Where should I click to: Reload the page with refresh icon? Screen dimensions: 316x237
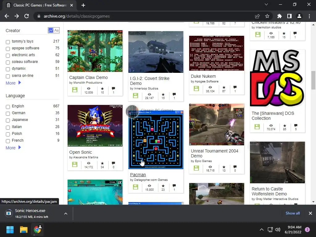click(27, 16)
